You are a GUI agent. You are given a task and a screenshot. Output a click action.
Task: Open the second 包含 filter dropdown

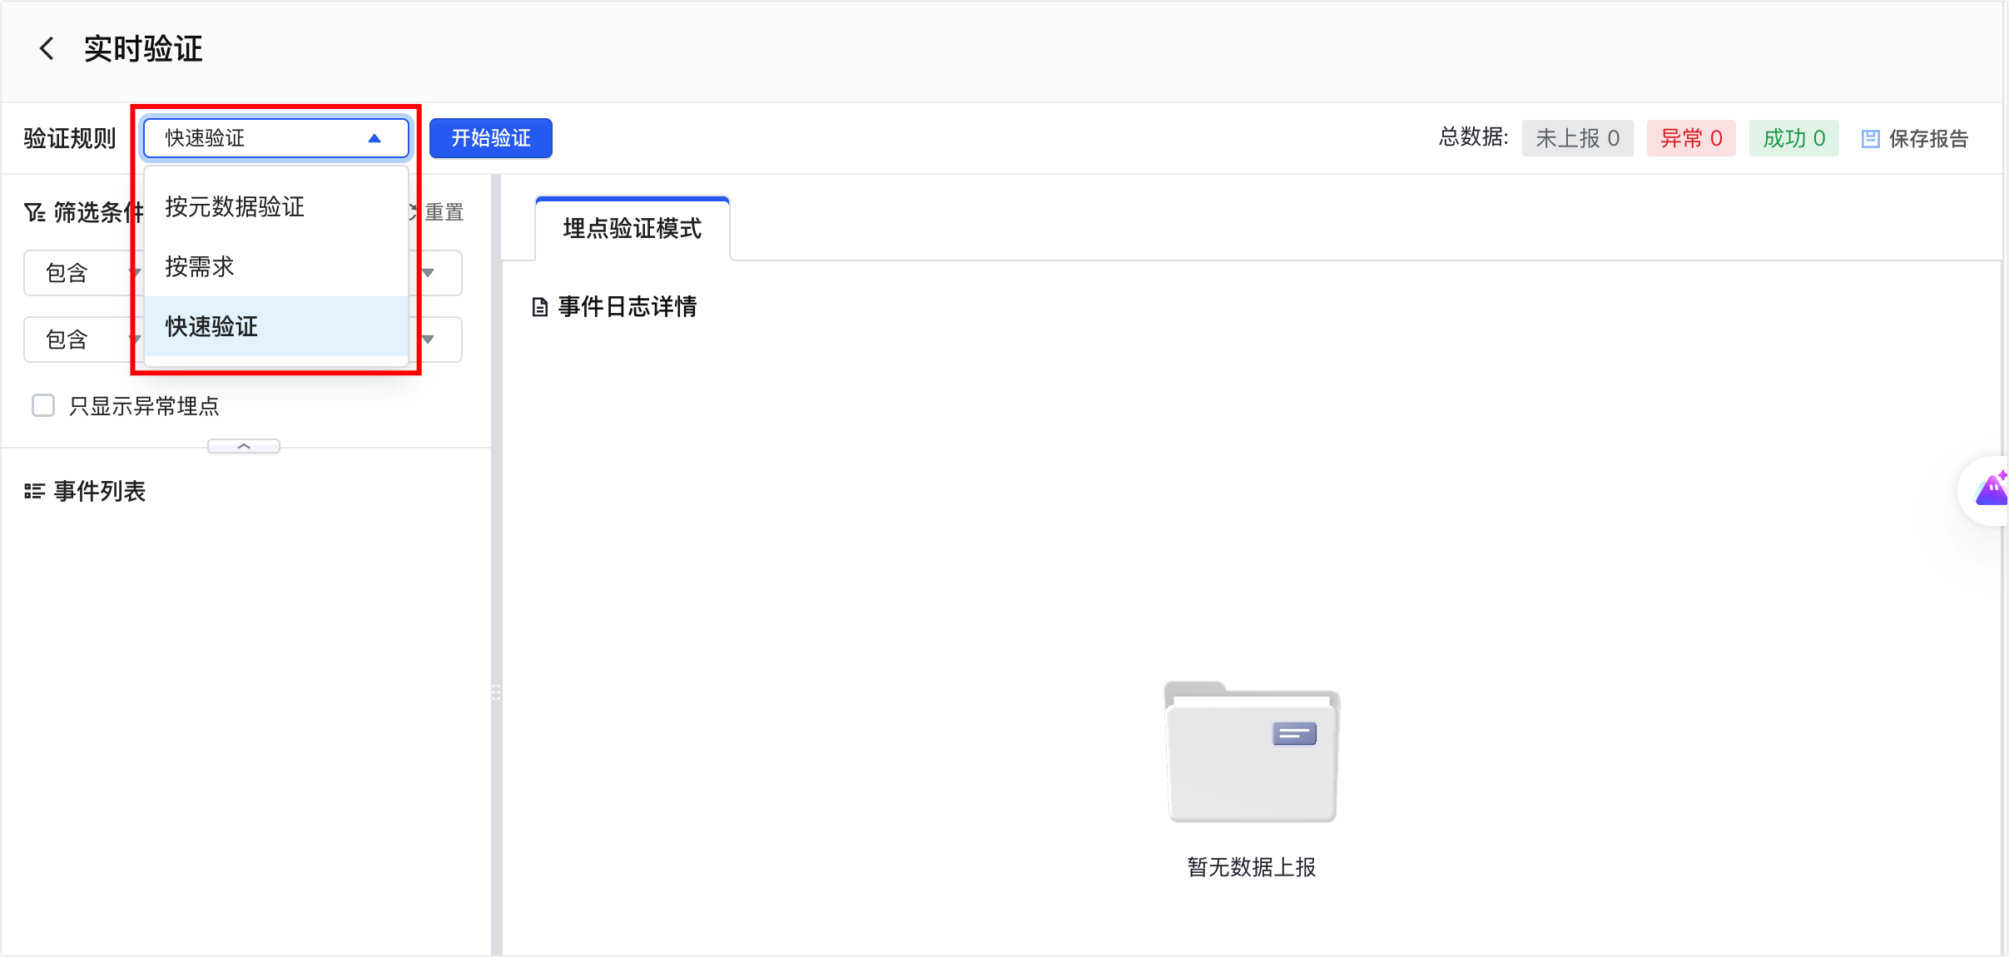tap(81, 340)
